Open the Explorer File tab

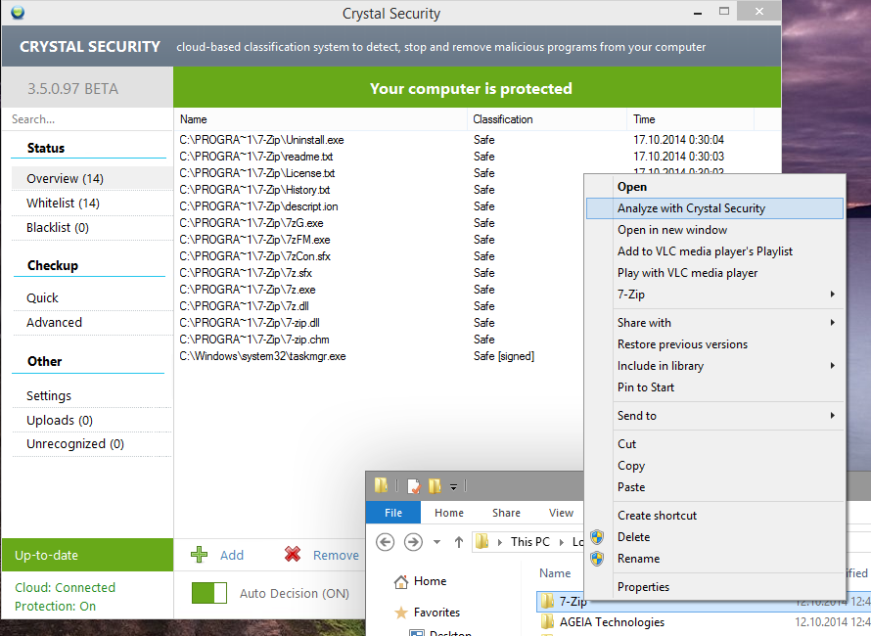(x=393, y=513)
